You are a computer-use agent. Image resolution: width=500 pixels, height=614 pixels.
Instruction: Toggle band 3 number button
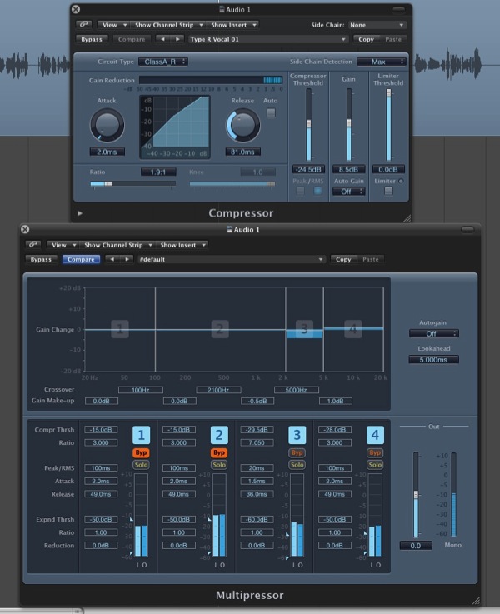(x=297, y=435)
